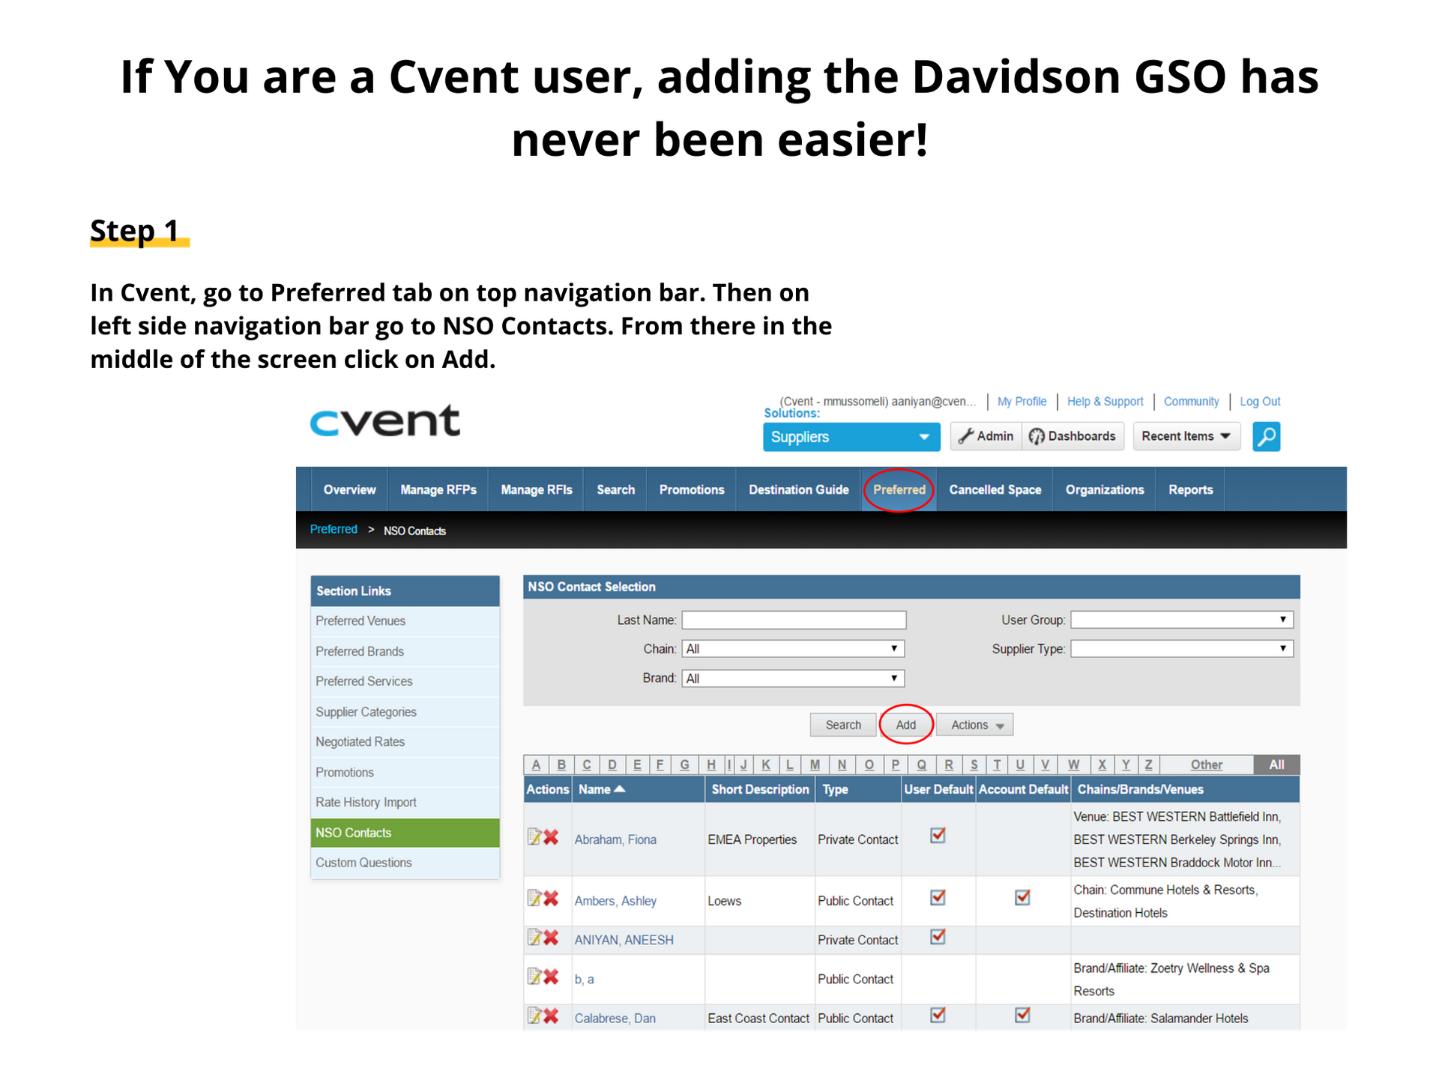The image size is (1439, 1068).
Task: Filter contacts by letter A
Action: pyautogui.click(x=536, y=764)
